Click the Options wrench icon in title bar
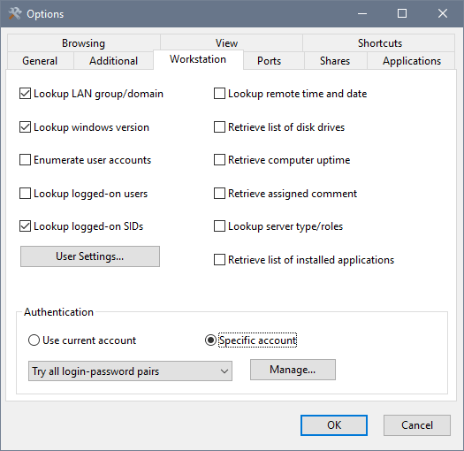Image resolution: width=464 pixels, height=451 pixels. click(14, 13)
